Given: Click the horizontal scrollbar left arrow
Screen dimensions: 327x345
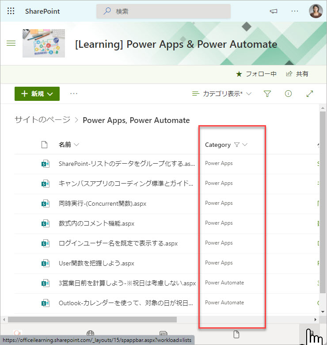Looking at the screenshot, I should (4, 319).
